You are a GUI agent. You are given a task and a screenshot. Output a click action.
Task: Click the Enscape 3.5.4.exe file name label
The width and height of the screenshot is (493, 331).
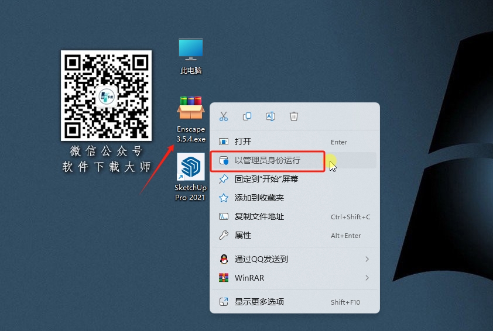(191, 134)
